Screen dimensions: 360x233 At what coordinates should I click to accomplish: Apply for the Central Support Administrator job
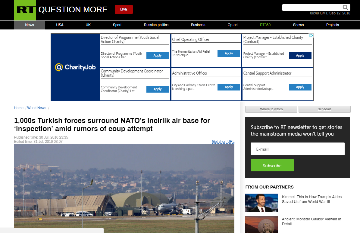tap(300, 87)
